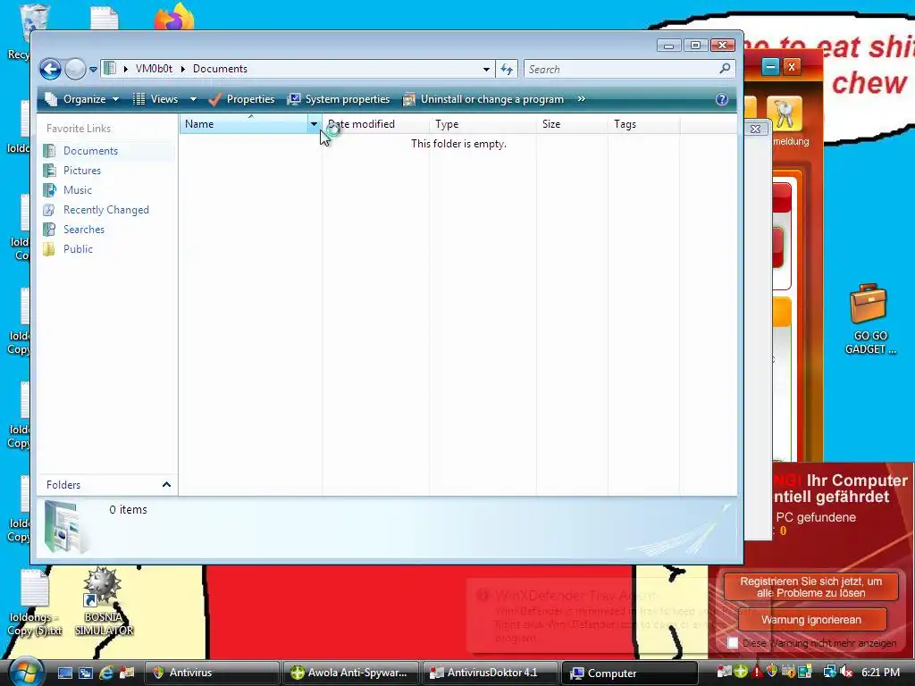Sort by Date modified column
The image size is (915, 686).
pos(375,124)
